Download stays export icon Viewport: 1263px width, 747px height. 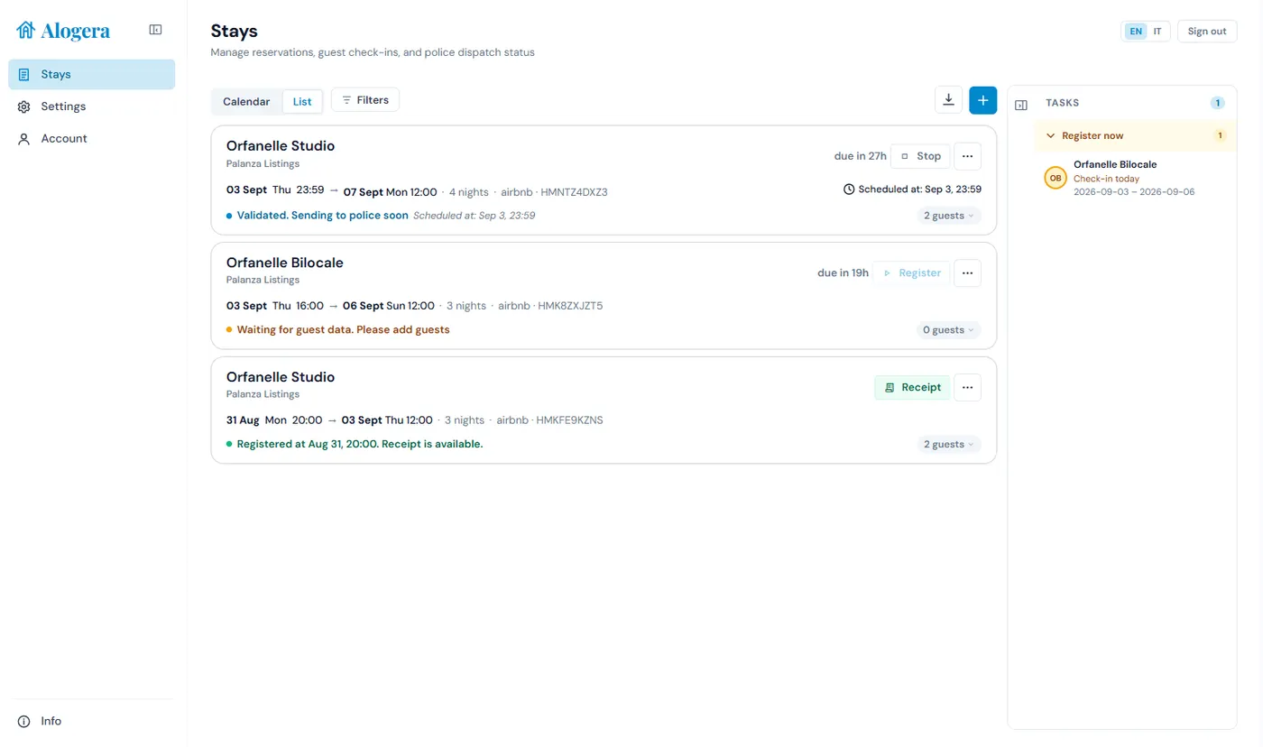pos(948,100)
